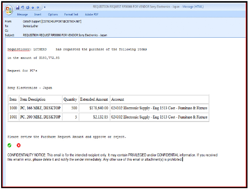Image resolution: width=249 pixels, height=190 pixels.
Task: Open the Format Text ribbon tab
Action: 71,14
